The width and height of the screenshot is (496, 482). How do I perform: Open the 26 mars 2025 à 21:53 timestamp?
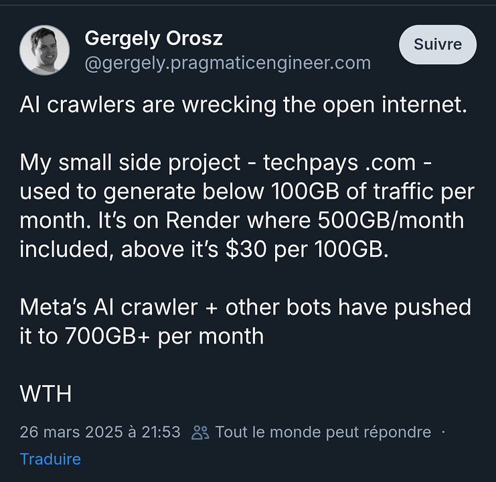(x=100, y=432)
